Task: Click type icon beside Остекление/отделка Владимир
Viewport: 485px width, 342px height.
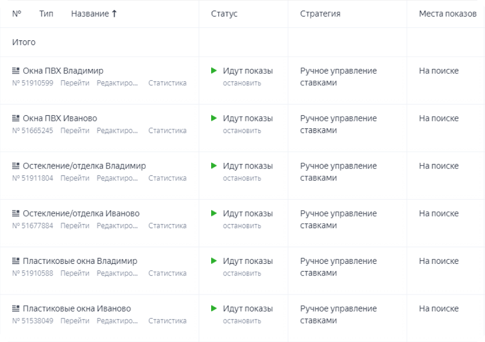Action: click(x=16, y=166)
